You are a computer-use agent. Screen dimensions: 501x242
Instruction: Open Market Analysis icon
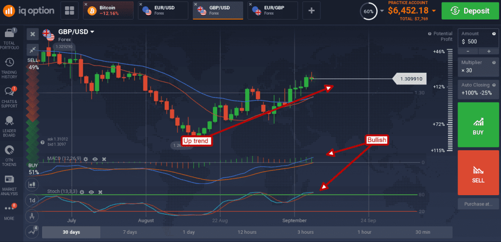pos(10,179)
